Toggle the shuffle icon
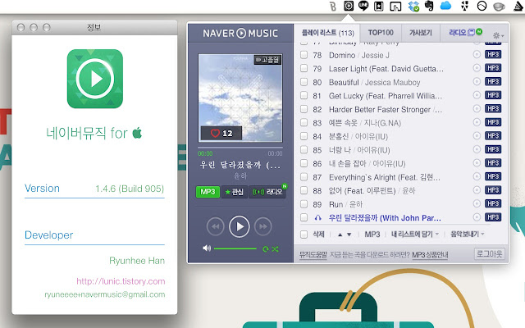525x328 pixels. 275,249
